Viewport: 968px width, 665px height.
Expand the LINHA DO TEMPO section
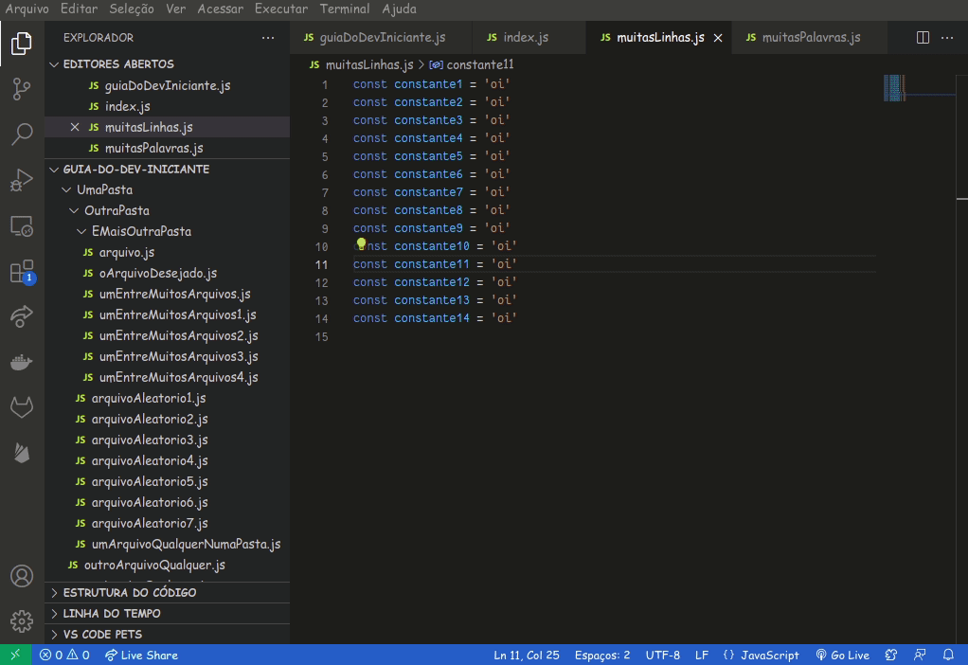[112, 614]
